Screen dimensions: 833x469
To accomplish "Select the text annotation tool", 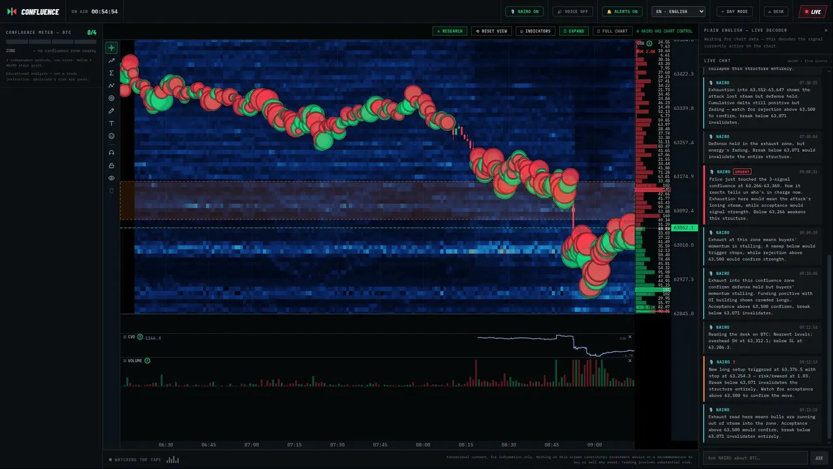I will [x=111, y=124].
